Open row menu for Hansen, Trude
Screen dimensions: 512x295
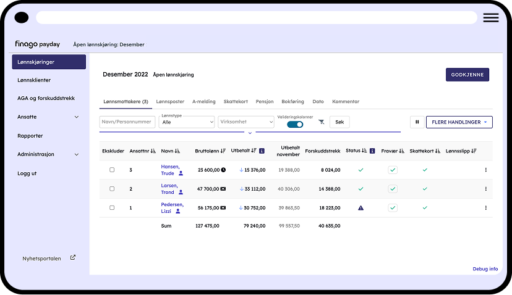click(485, 170)
